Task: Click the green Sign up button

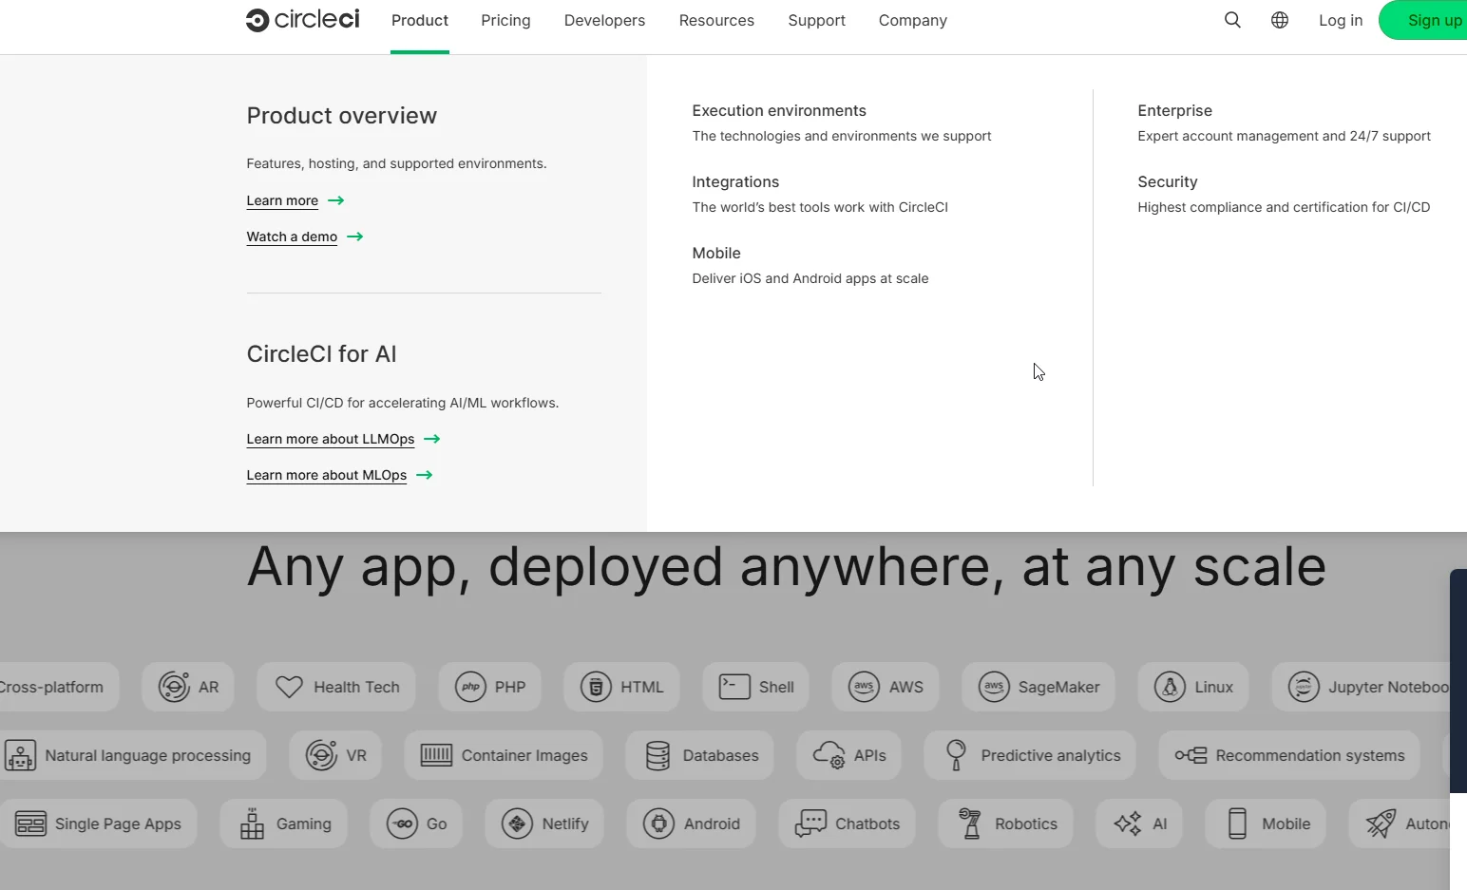Action: (x=1424, y=20)
